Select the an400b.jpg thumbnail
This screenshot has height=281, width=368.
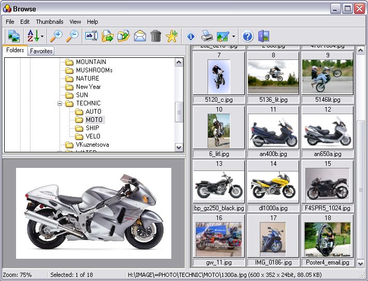click(273, 132)
